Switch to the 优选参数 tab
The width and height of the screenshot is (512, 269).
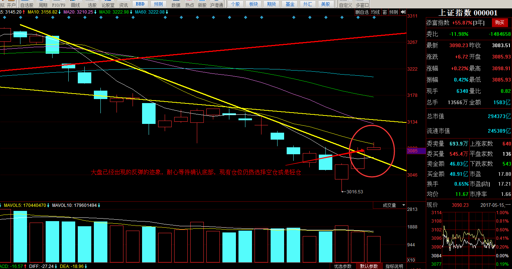(x=343, y=266)
